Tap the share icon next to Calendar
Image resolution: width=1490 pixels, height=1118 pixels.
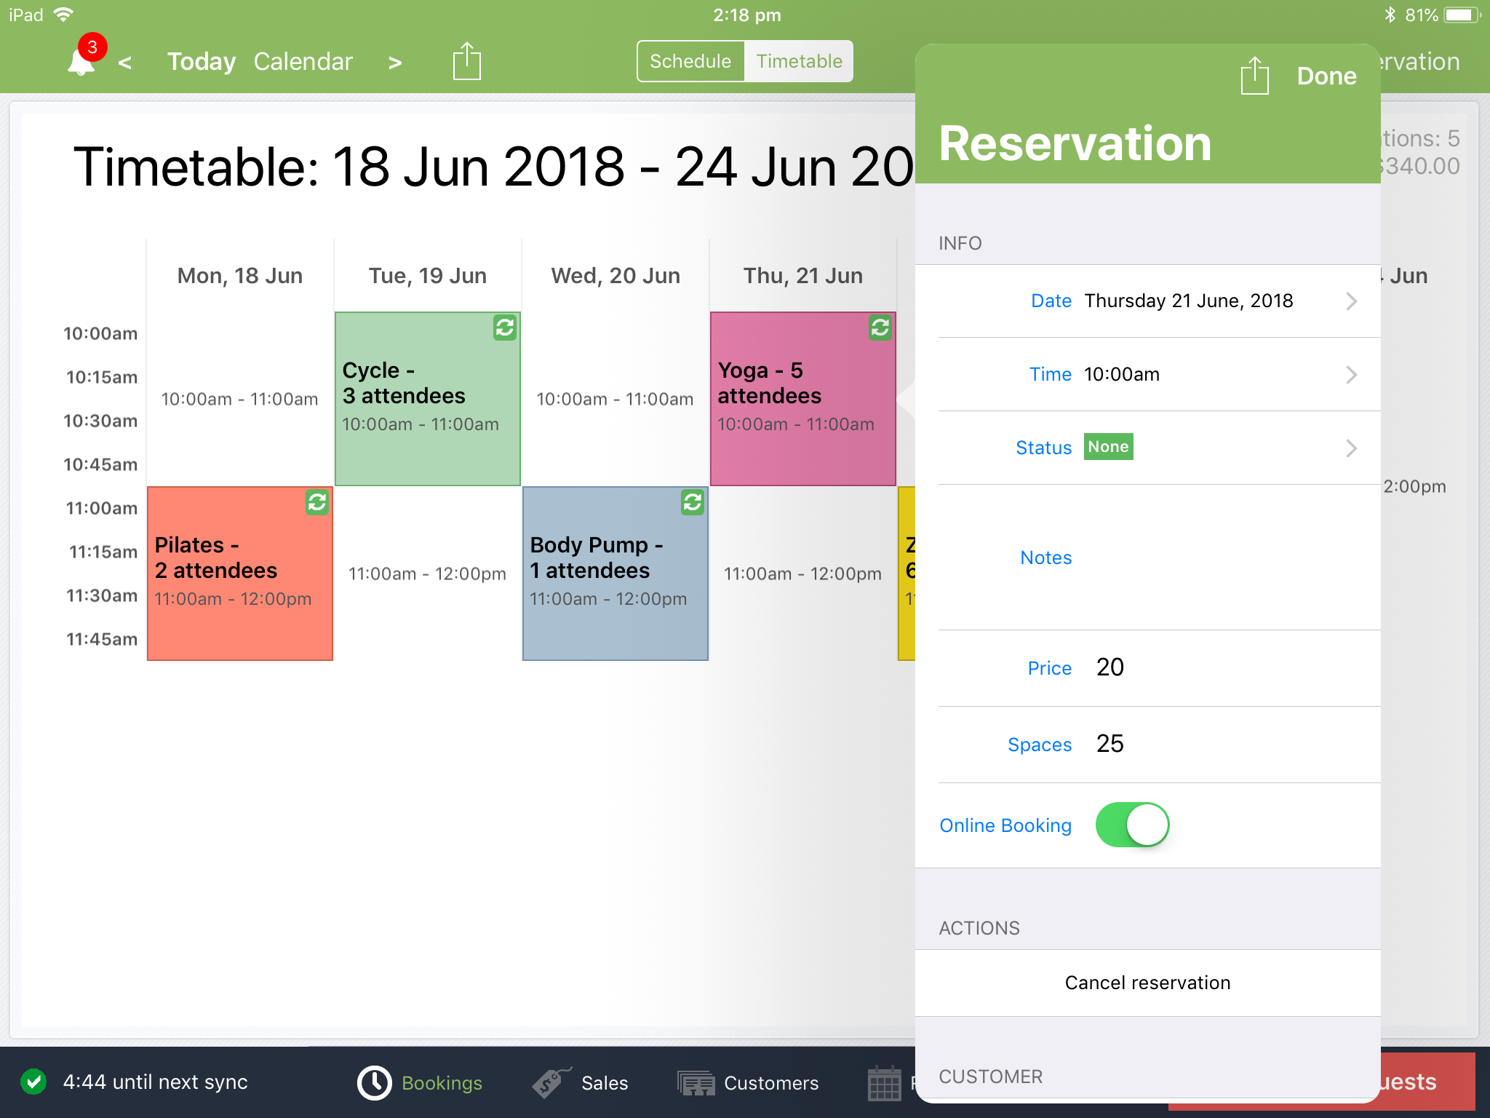(x=466, y=61)
